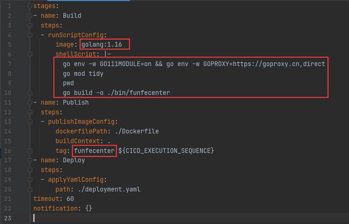The height and width of the screenshot is (224, 349).
Task: Fold the applyYamlConfig block on line 19
Action: (x=30, y=180)
